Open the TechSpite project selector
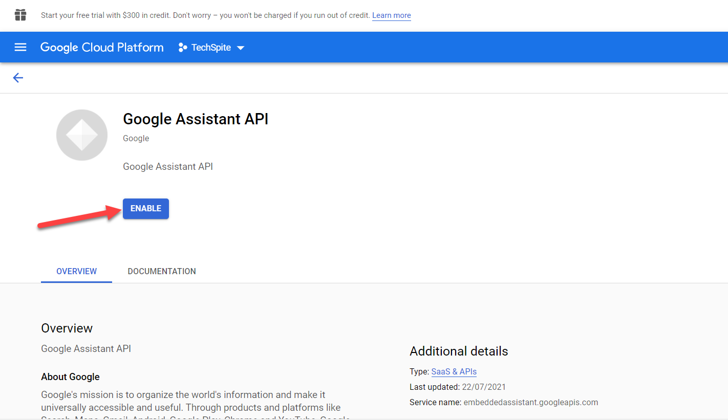Image resolution: width=728 pixels, height=420 pixels. pyautogui.click(x=211, y=48)
